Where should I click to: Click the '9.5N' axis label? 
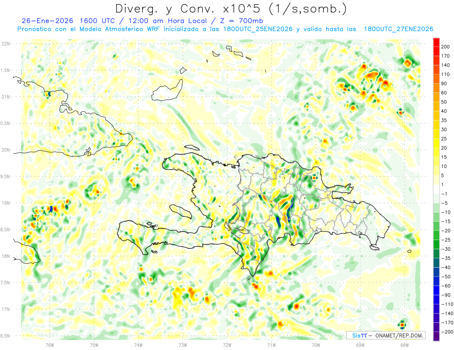click(6, 176)
